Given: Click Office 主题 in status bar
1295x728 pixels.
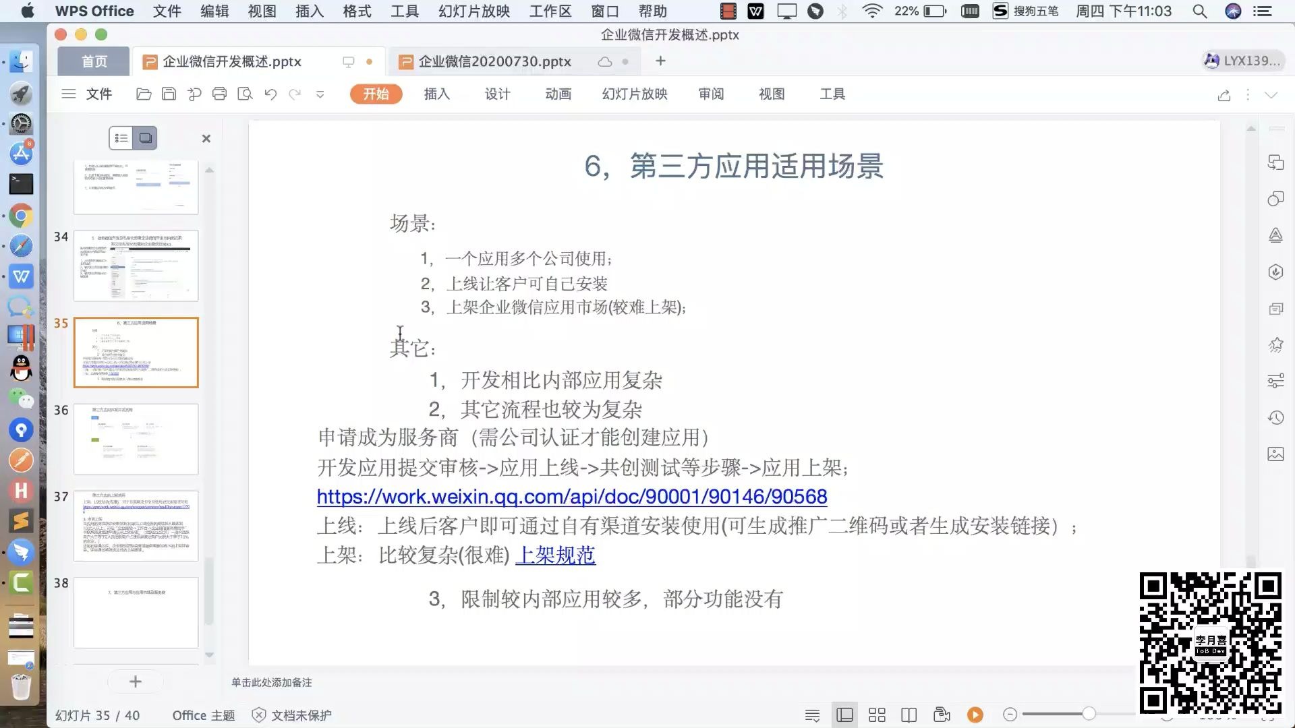Looking at the screenshot, I should tap(204, 715).
